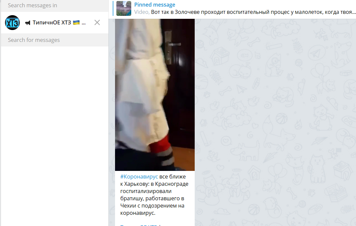
Task: Click the pinned message preview text about Золочеве
Action: (253, 12)
